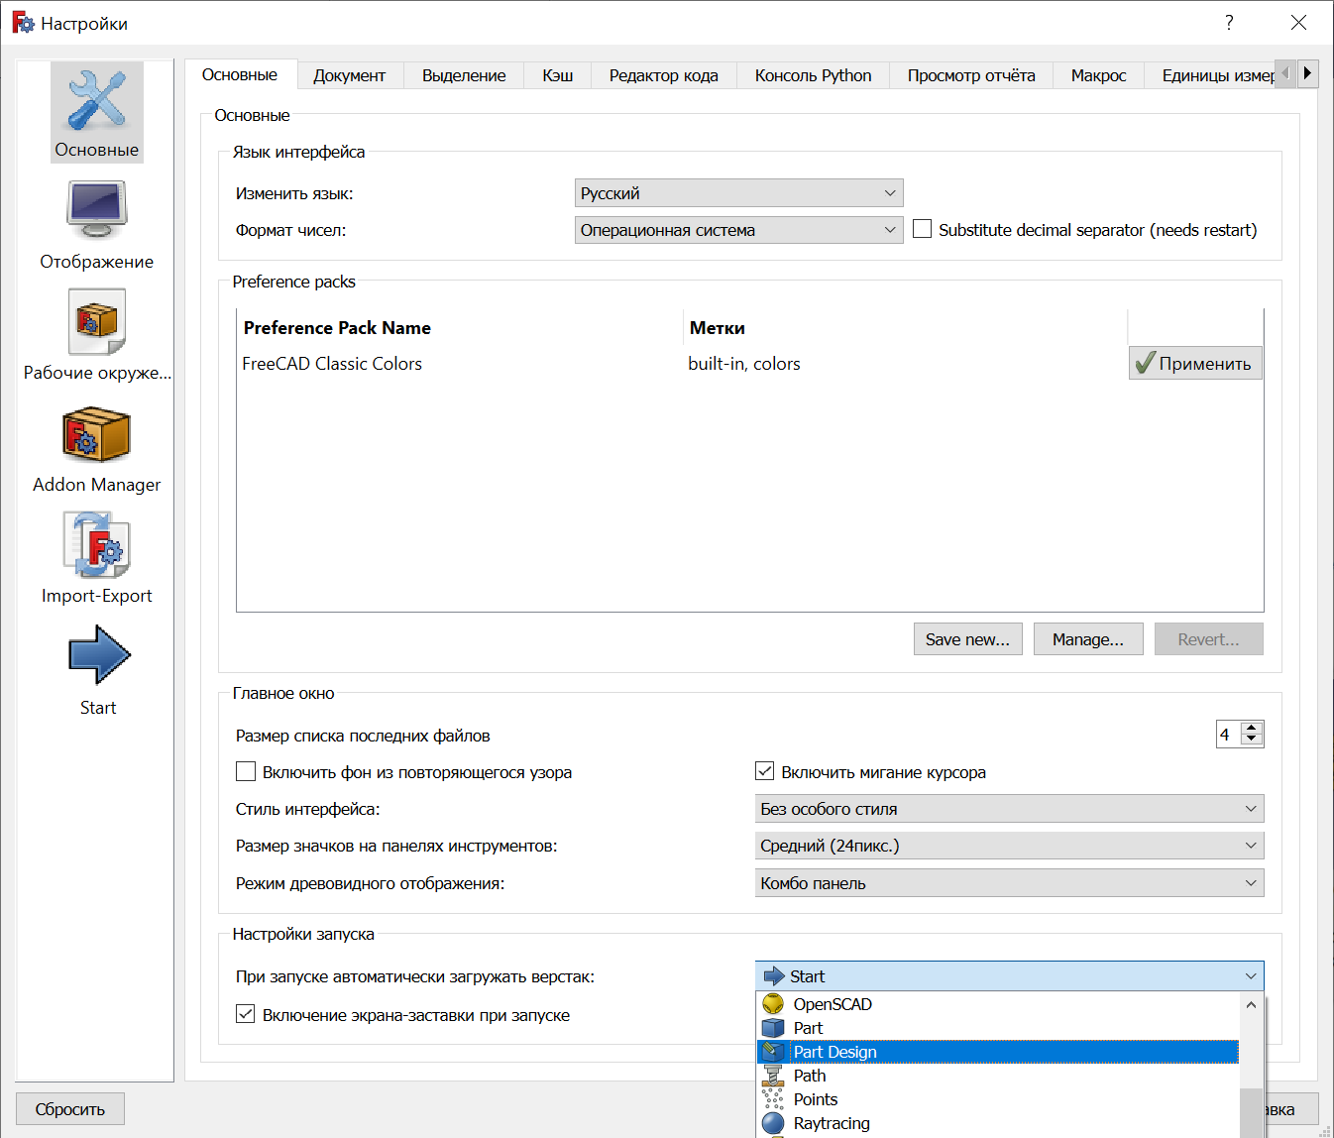Close the Настройки dialog window
Image resolution: width=1334 pixels, height=1138 pixels.
tap(1298, 23)
